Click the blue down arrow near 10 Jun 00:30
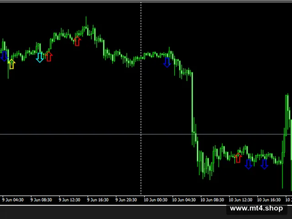The height and width of the screenshot is (219, 292). [167, 63]
